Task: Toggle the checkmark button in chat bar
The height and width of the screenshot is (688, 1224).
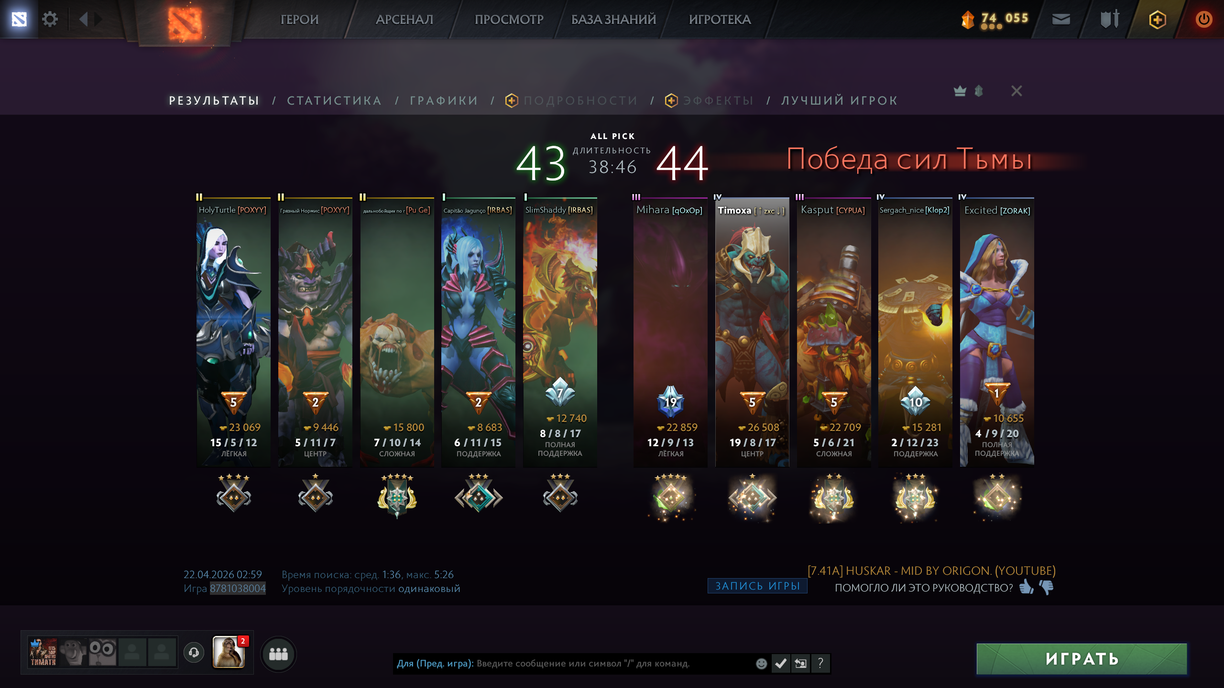Action: (x=781, y=663)
